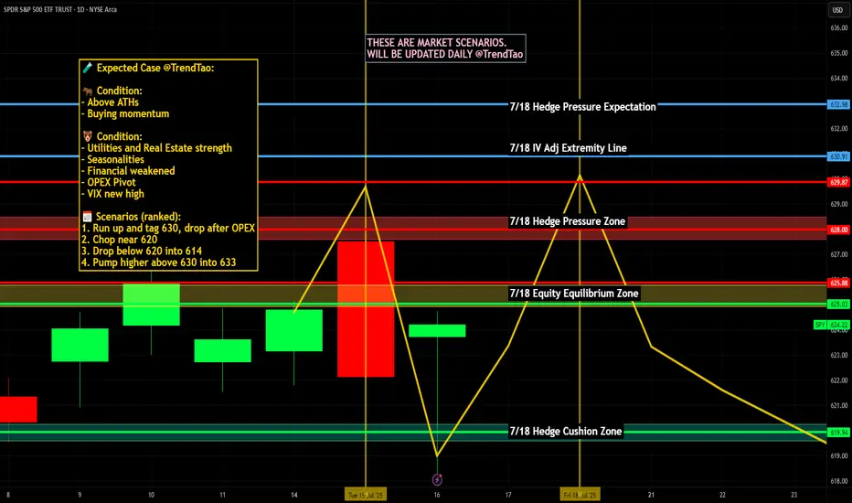Click the 'Fri 18 Jul '25' date marker
This screenshot has width=852, height=503.
pos(580,495)
